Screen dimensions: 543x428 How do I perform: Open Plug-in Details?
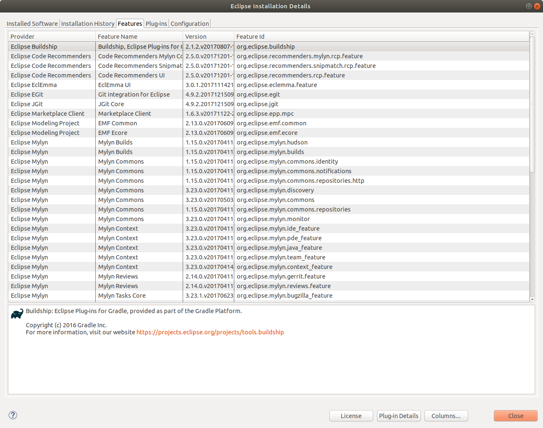click(399, 416)
